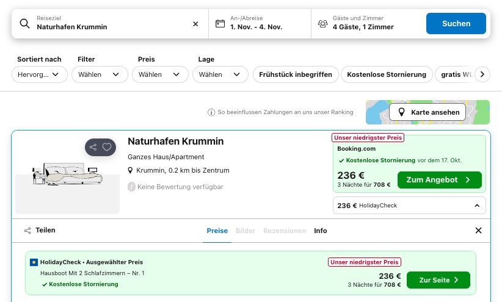Click the HolidayCheck logo icon

coord(34,262)
